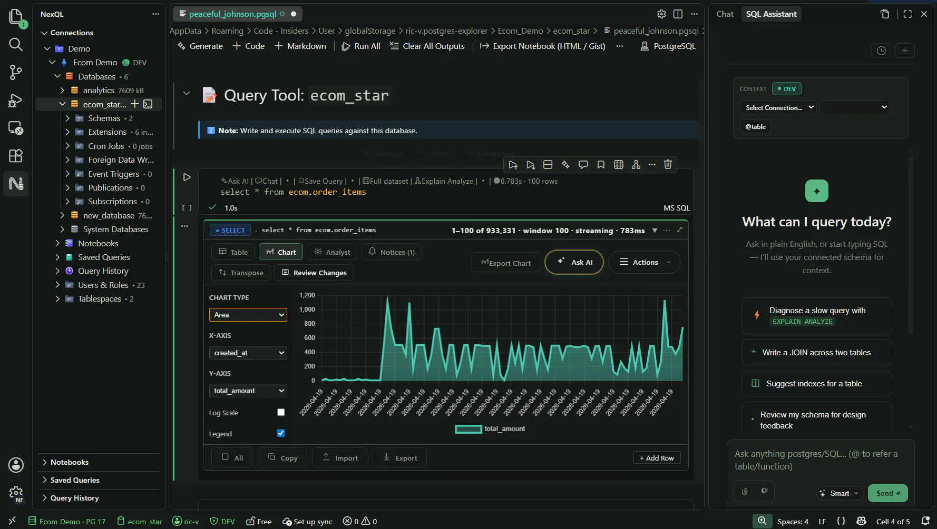Open Source Control view in activity bar

[16, 72]
